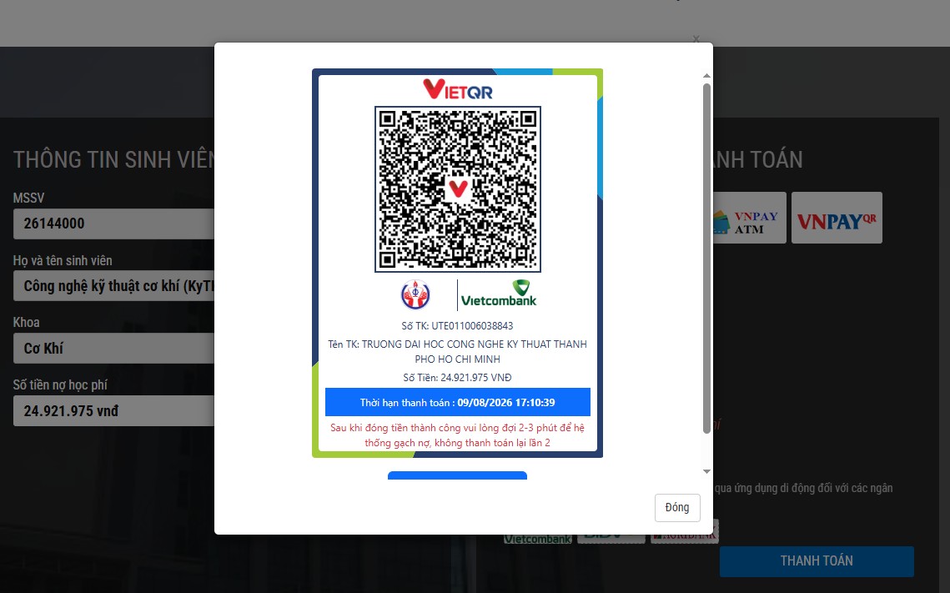Click the Agribank logo in background page
950x593 pixels.
coord(686,536)
